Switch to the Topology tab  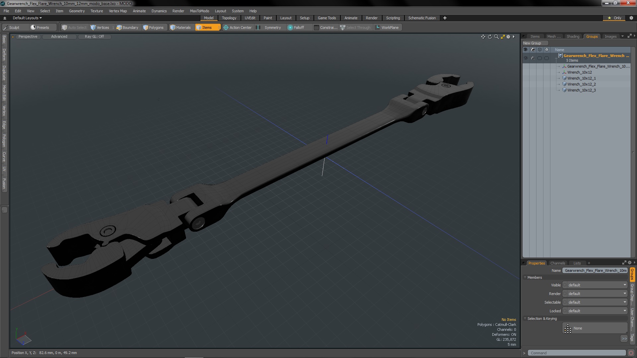tap(228, 18)
